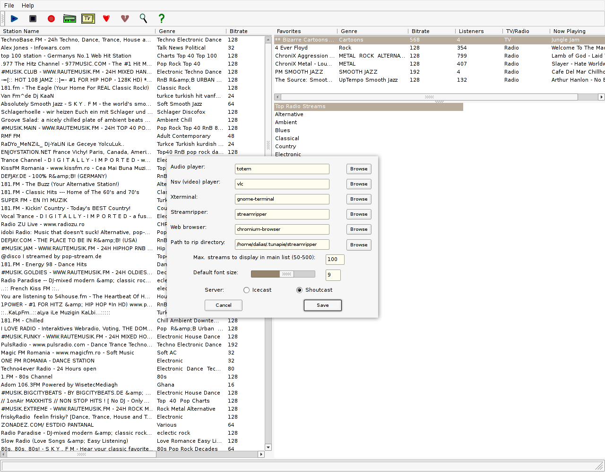The width and height of the screenshot is (605, 472).
Task: Click the red heart add-favorite icon
Action: point(106,18)
